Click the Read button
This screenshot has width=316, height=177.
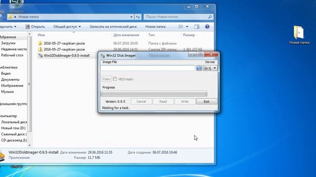tap(163, 102)
